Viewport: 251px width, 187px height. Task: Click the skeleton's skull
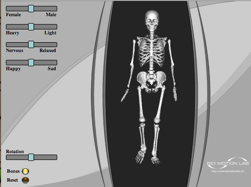152,20
